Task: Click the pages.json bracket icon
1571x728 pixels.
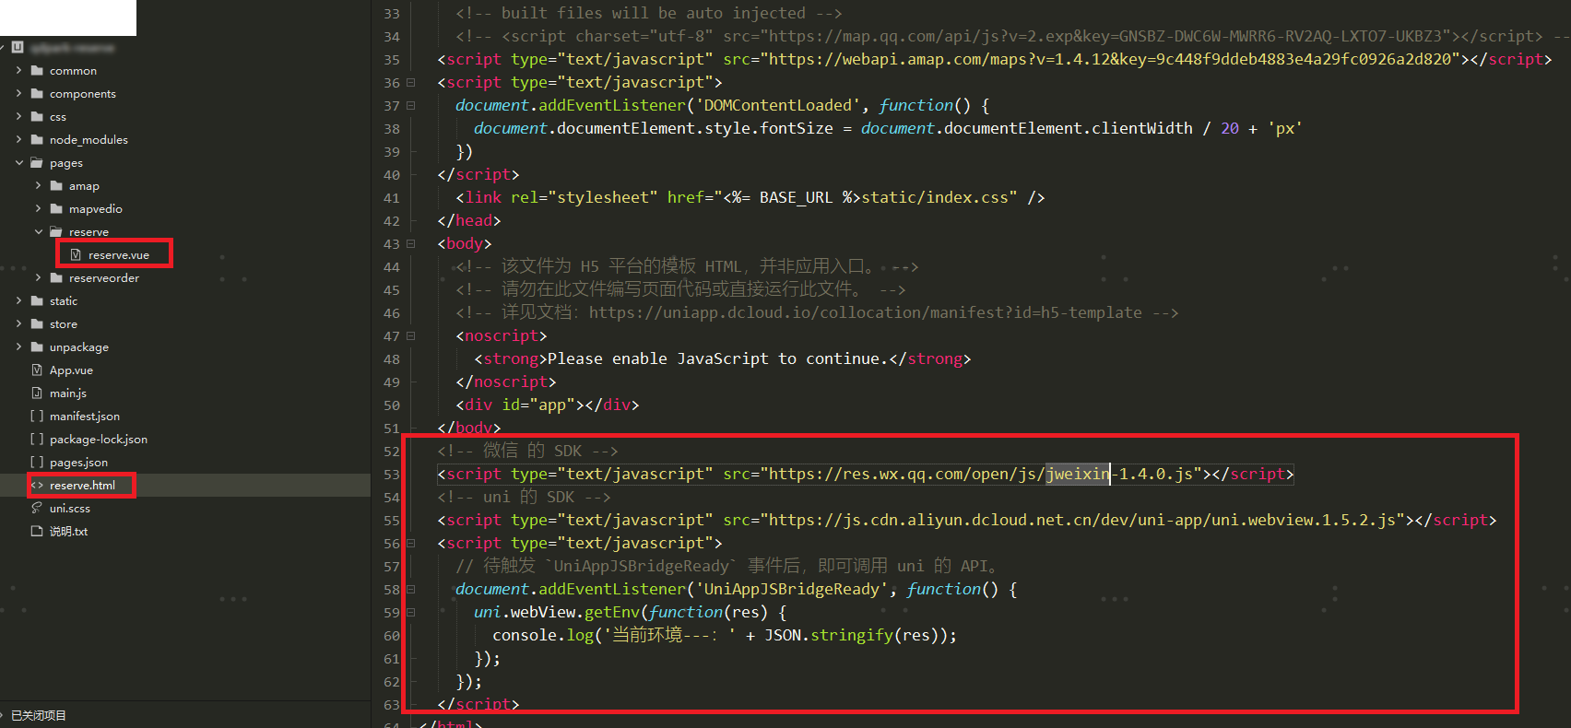Action: tap(37, 462)
